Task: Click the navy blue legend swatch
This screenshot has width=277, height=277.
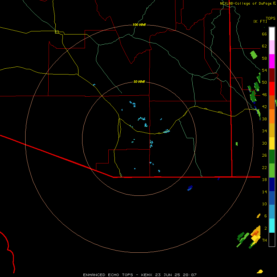Action: (272, 184)
